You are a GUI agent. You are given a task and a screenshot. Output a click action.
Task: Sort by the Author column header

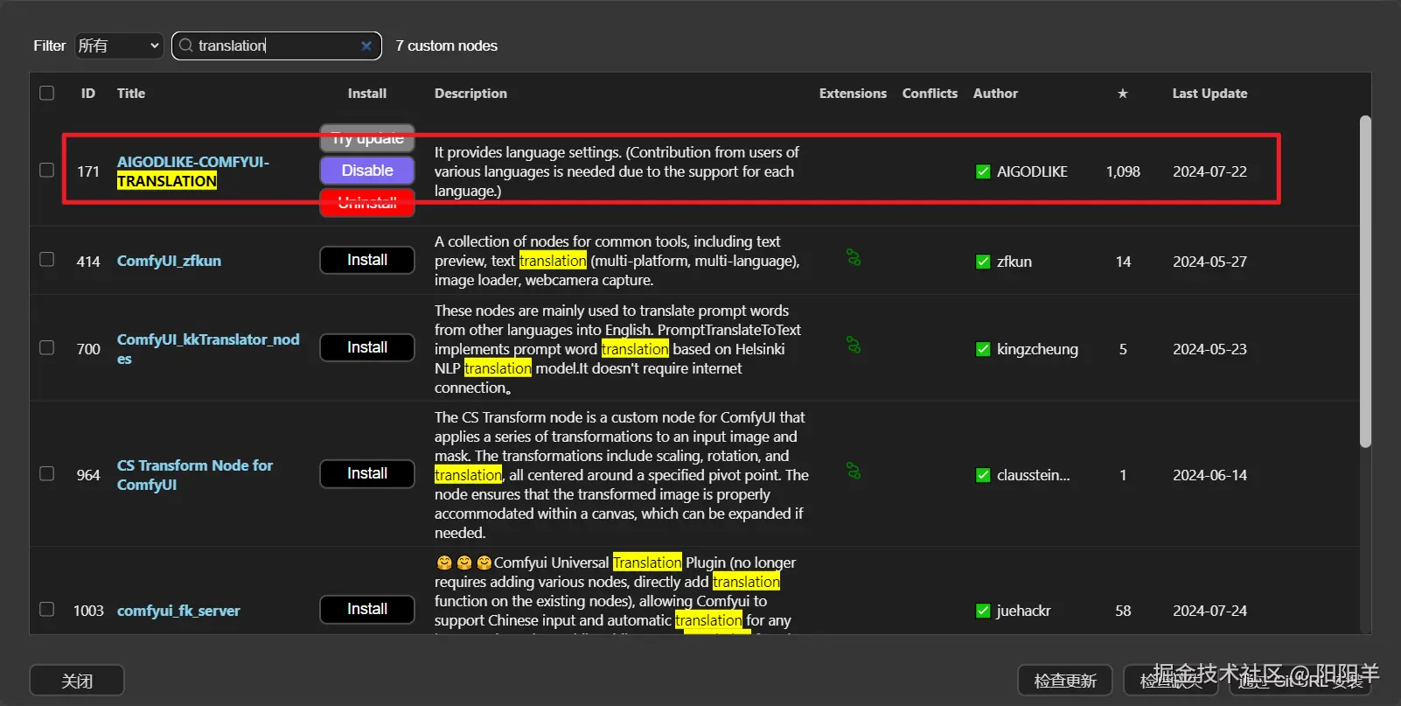(995, 94)
